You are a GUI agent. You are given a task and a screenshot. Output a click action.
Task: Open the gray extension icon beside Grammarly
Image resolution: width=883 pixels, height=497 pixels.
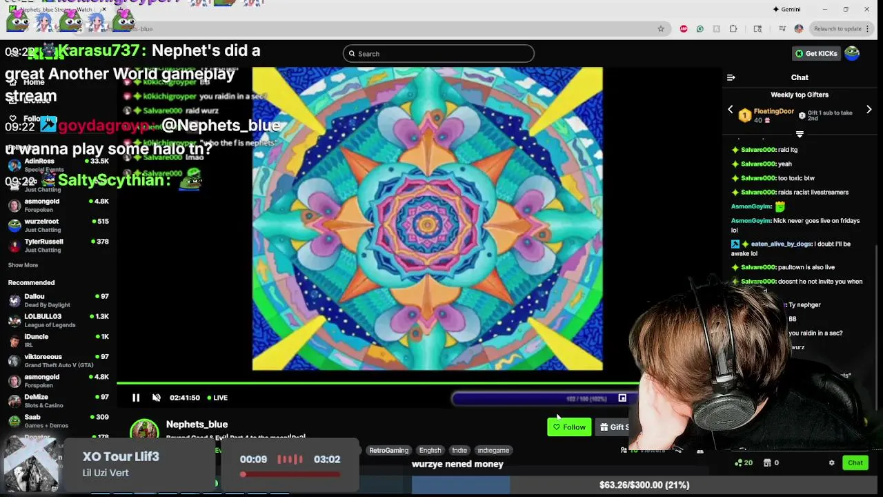[717, 29]
